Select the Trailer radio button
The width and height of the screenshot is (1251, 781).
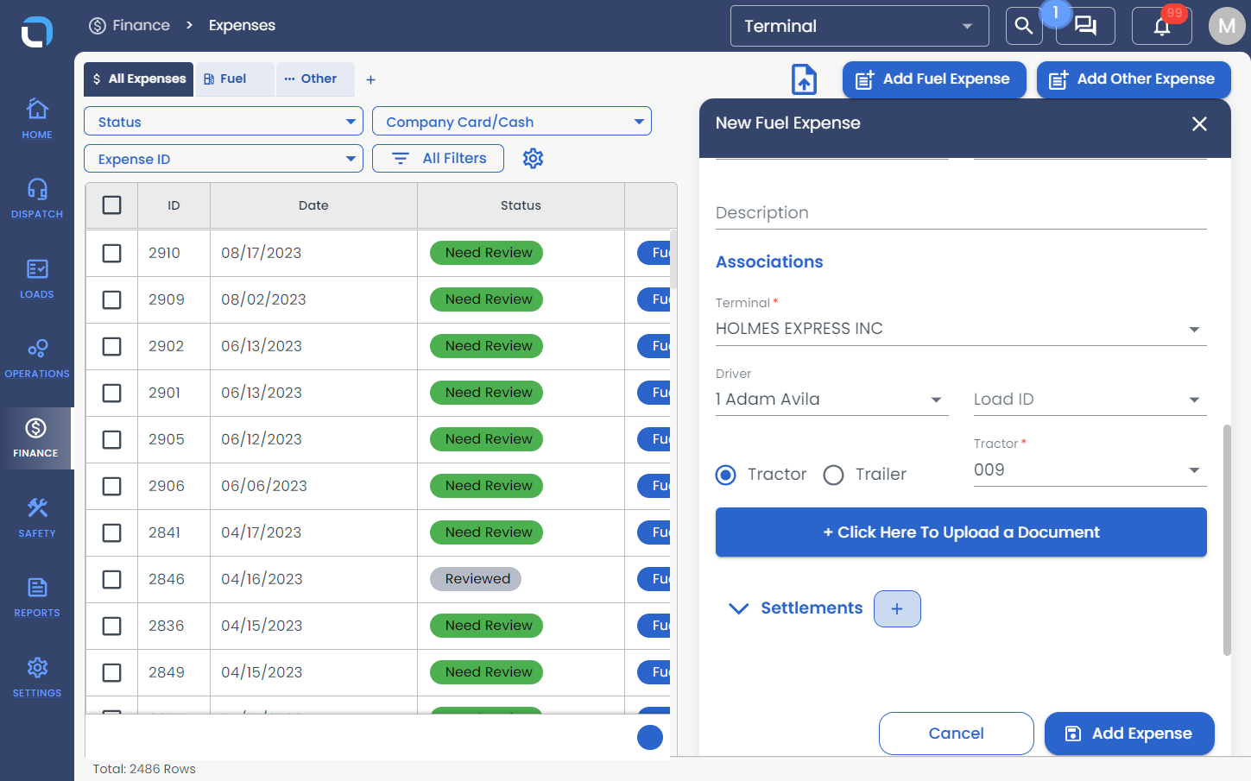click(833, 475)
